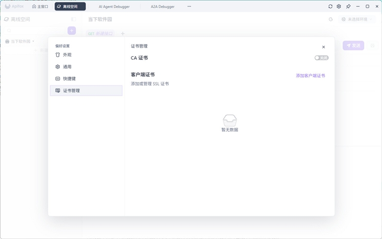The image size is (382, 239).
Task: Click the 添加或管理 SSL 证书 description
Action: [x=150, y=84]
